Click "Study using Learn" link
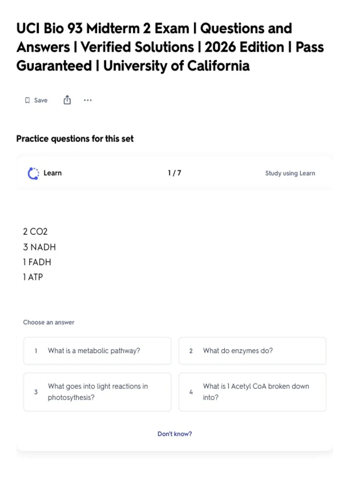Image resolution: width=349 pixels, height=494 pixels. tap(290, 173)
